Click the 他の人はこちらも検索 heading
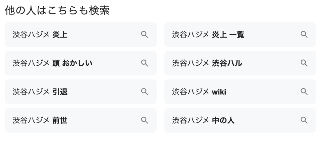Screen dimensions: 321x141 57,11
